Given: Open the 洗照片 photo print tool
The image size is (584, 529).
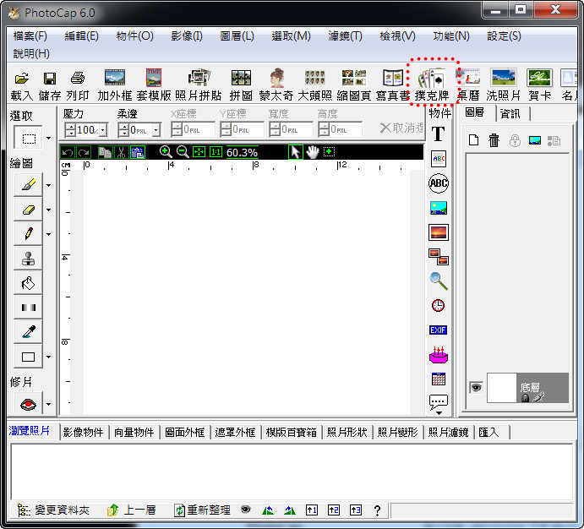Looking at the screenshot, I should (x=503, y=85).
